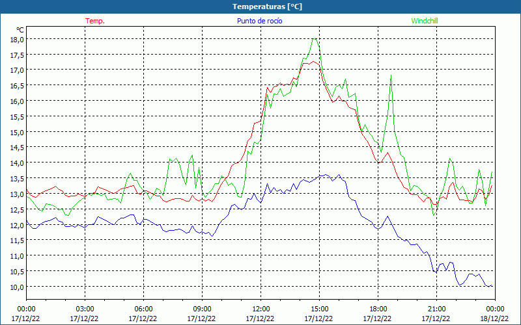The width and height of the screenshot is (521, 325).
Task: Click the '14,5' y-axis value
Action: [x=18, y=148]
